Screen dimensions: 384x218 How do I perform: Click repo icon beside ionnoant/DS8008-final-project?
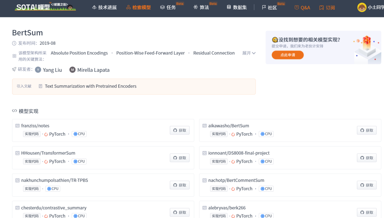pyautogui.click(x=204, y=153)
